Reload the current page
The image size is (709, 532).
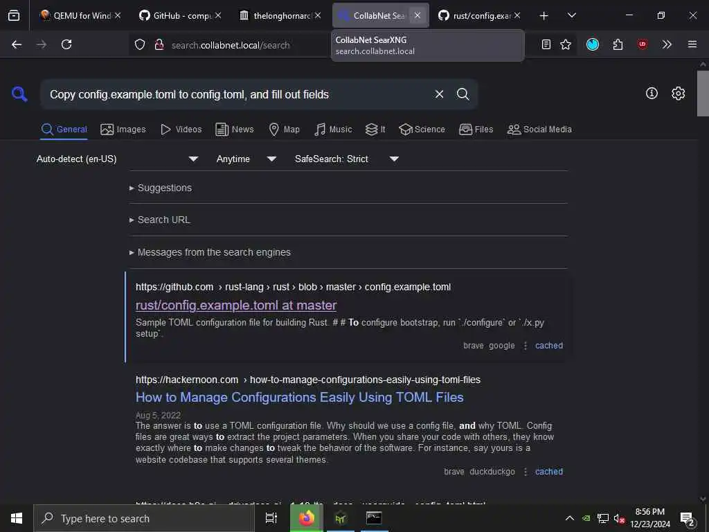coord(66,44)
